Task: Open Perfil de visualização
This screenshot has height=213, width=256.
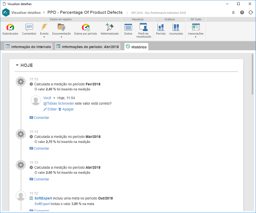Action: coord(144,31)
